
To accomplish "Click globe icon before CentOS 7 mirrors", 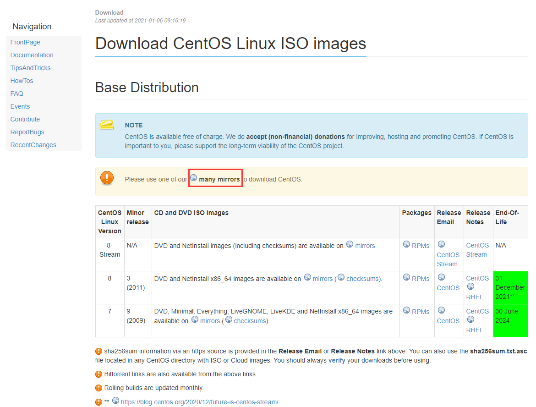I will [195, 319].
